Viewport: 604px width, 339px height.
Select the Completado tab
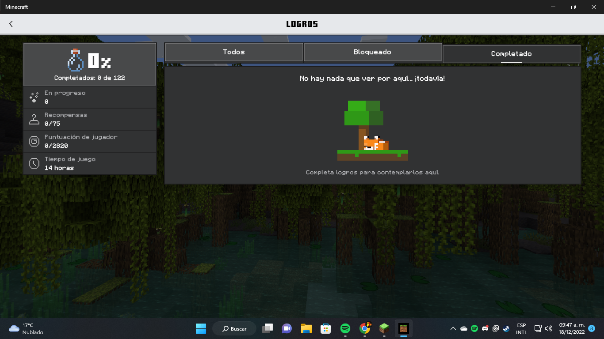[512, 54]
